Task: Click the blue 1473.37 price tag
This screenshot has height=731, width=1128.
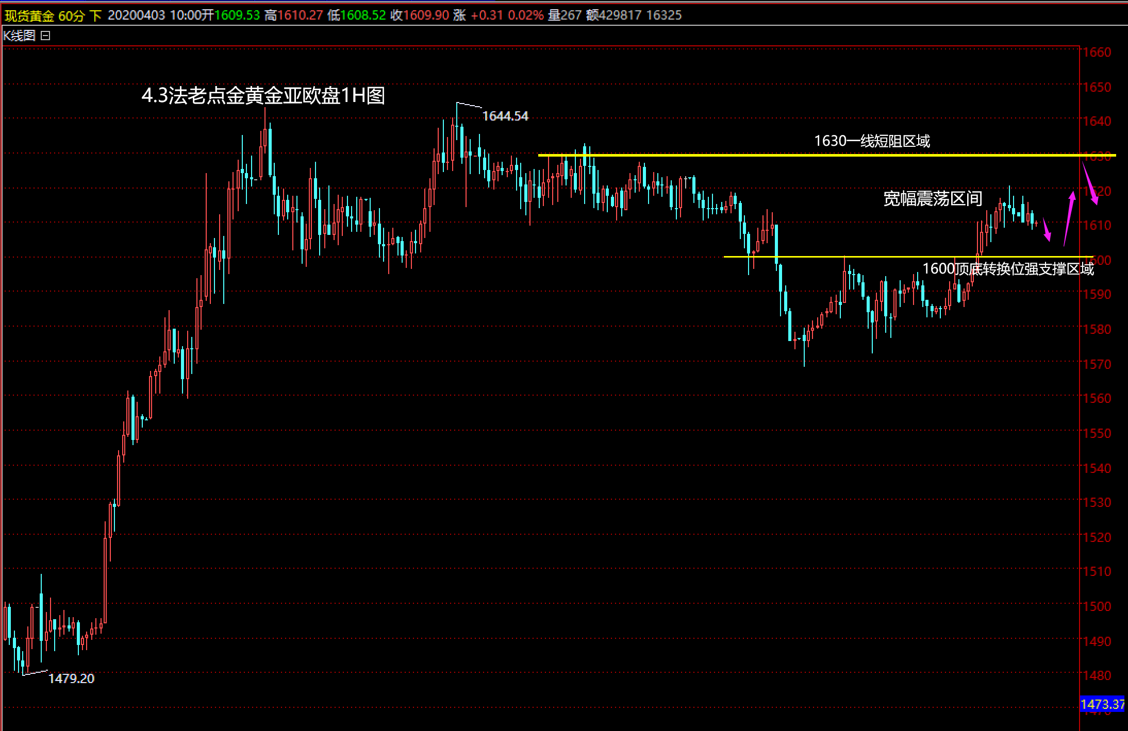Action: 1102,704
